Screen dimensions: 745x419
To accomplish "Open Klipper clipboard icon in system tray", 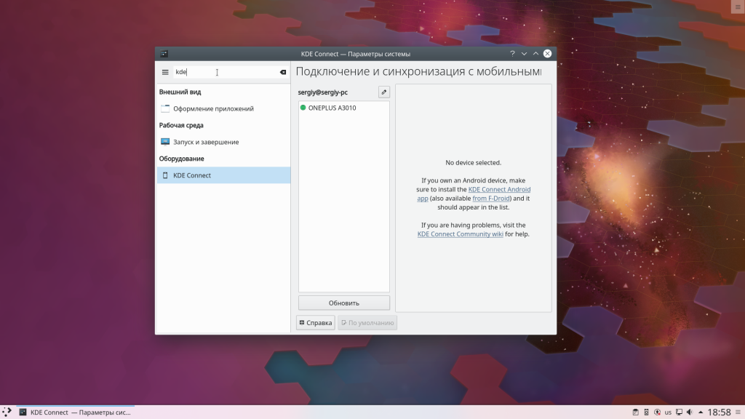I will (636, 412).
